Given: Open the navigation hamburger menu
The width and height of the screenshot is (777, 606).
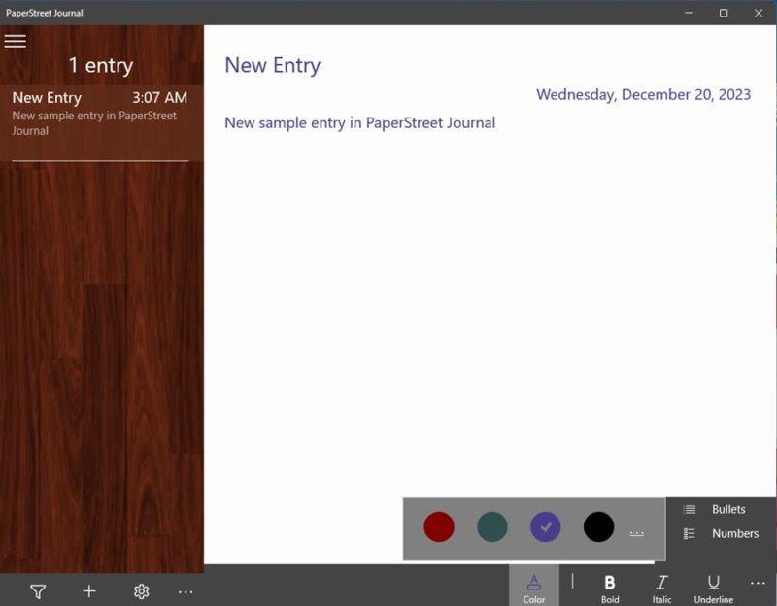Looking at the screenshot, I should [x=16, y=41].
